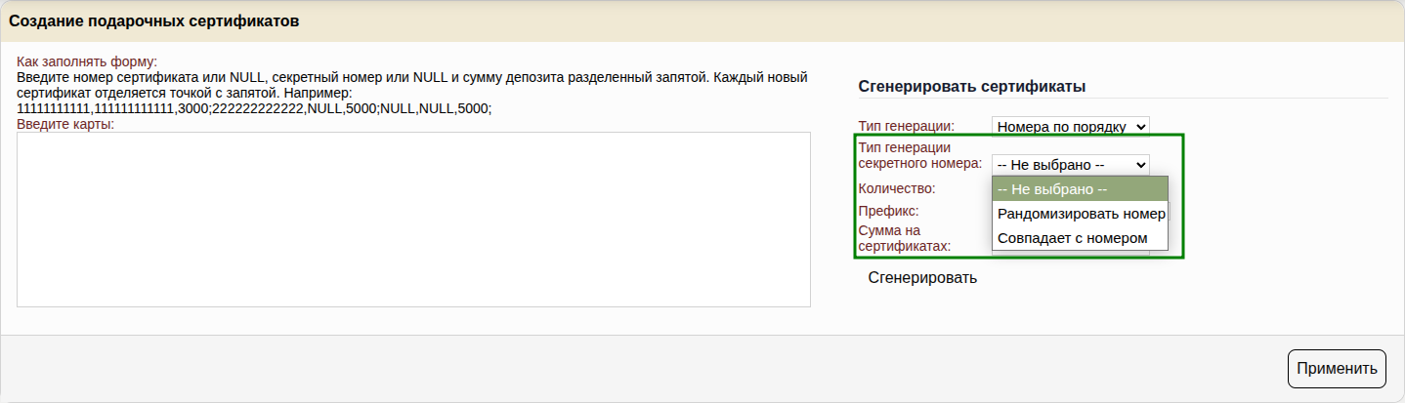
Task: Choose 'Рандомизировать номер' from the list
Action: point(1080,214)
